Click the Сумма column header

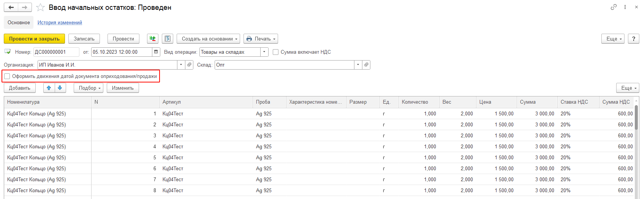coord(537,102)
